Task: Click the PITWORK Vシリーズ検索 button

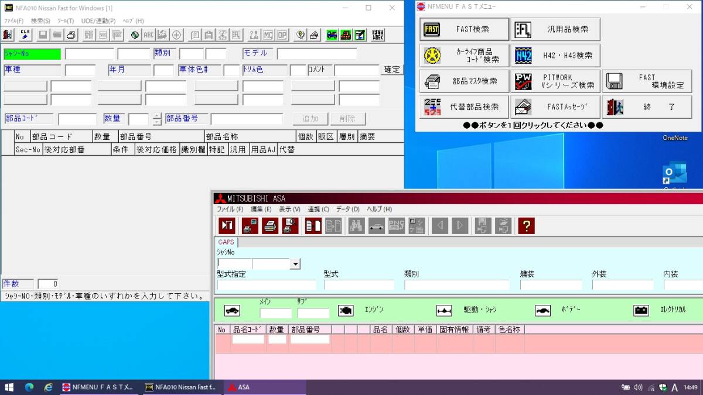Action: pyautogui.click(x=555, y=81)
